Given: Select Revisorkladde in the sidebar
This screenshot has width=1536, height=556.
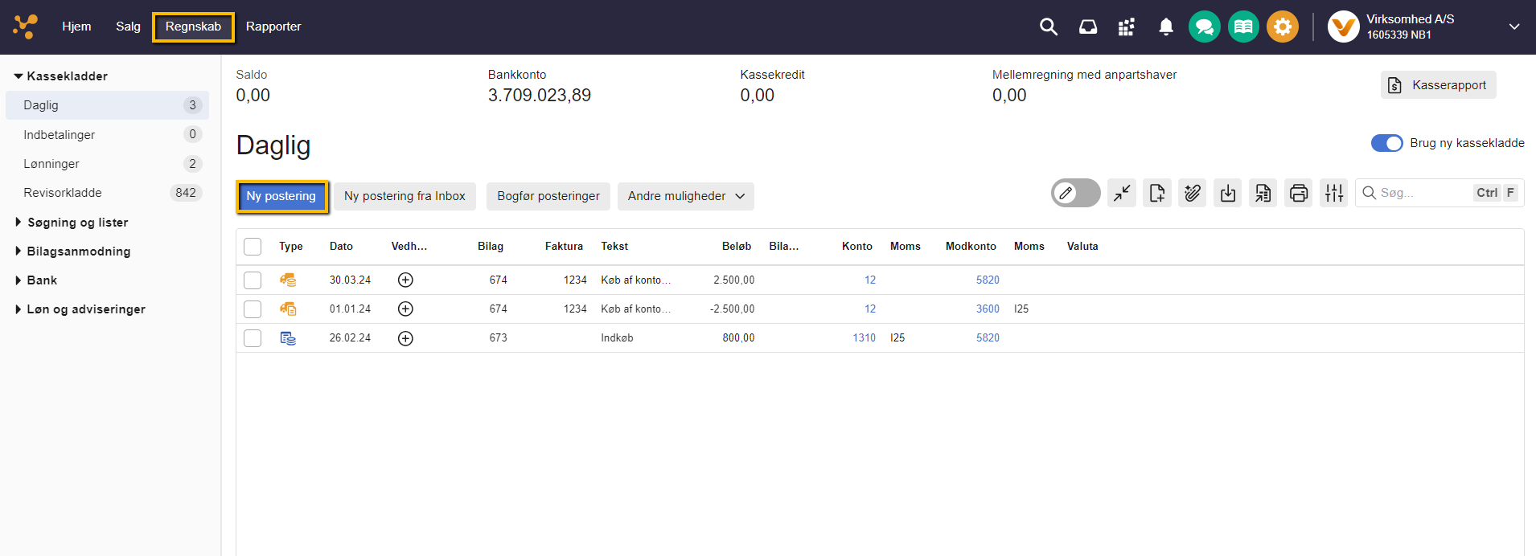Looking at the screenshot, I should pos(63,193).
